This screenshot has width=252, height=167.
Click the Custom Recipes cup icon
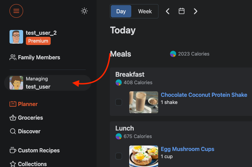tap(13, 150)
